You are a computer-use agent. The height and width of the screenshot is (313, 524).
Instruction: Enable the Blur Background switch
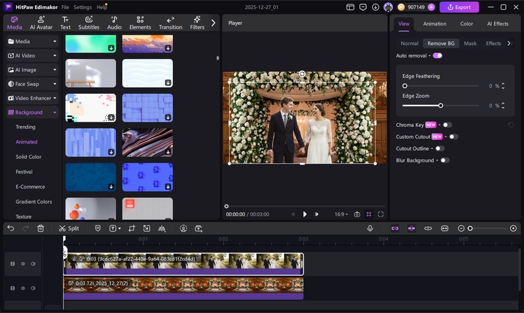(x=445, y=160)
